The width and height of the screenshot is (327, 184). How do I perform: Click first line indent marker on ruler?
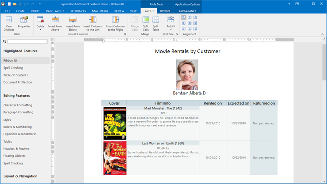103,39
